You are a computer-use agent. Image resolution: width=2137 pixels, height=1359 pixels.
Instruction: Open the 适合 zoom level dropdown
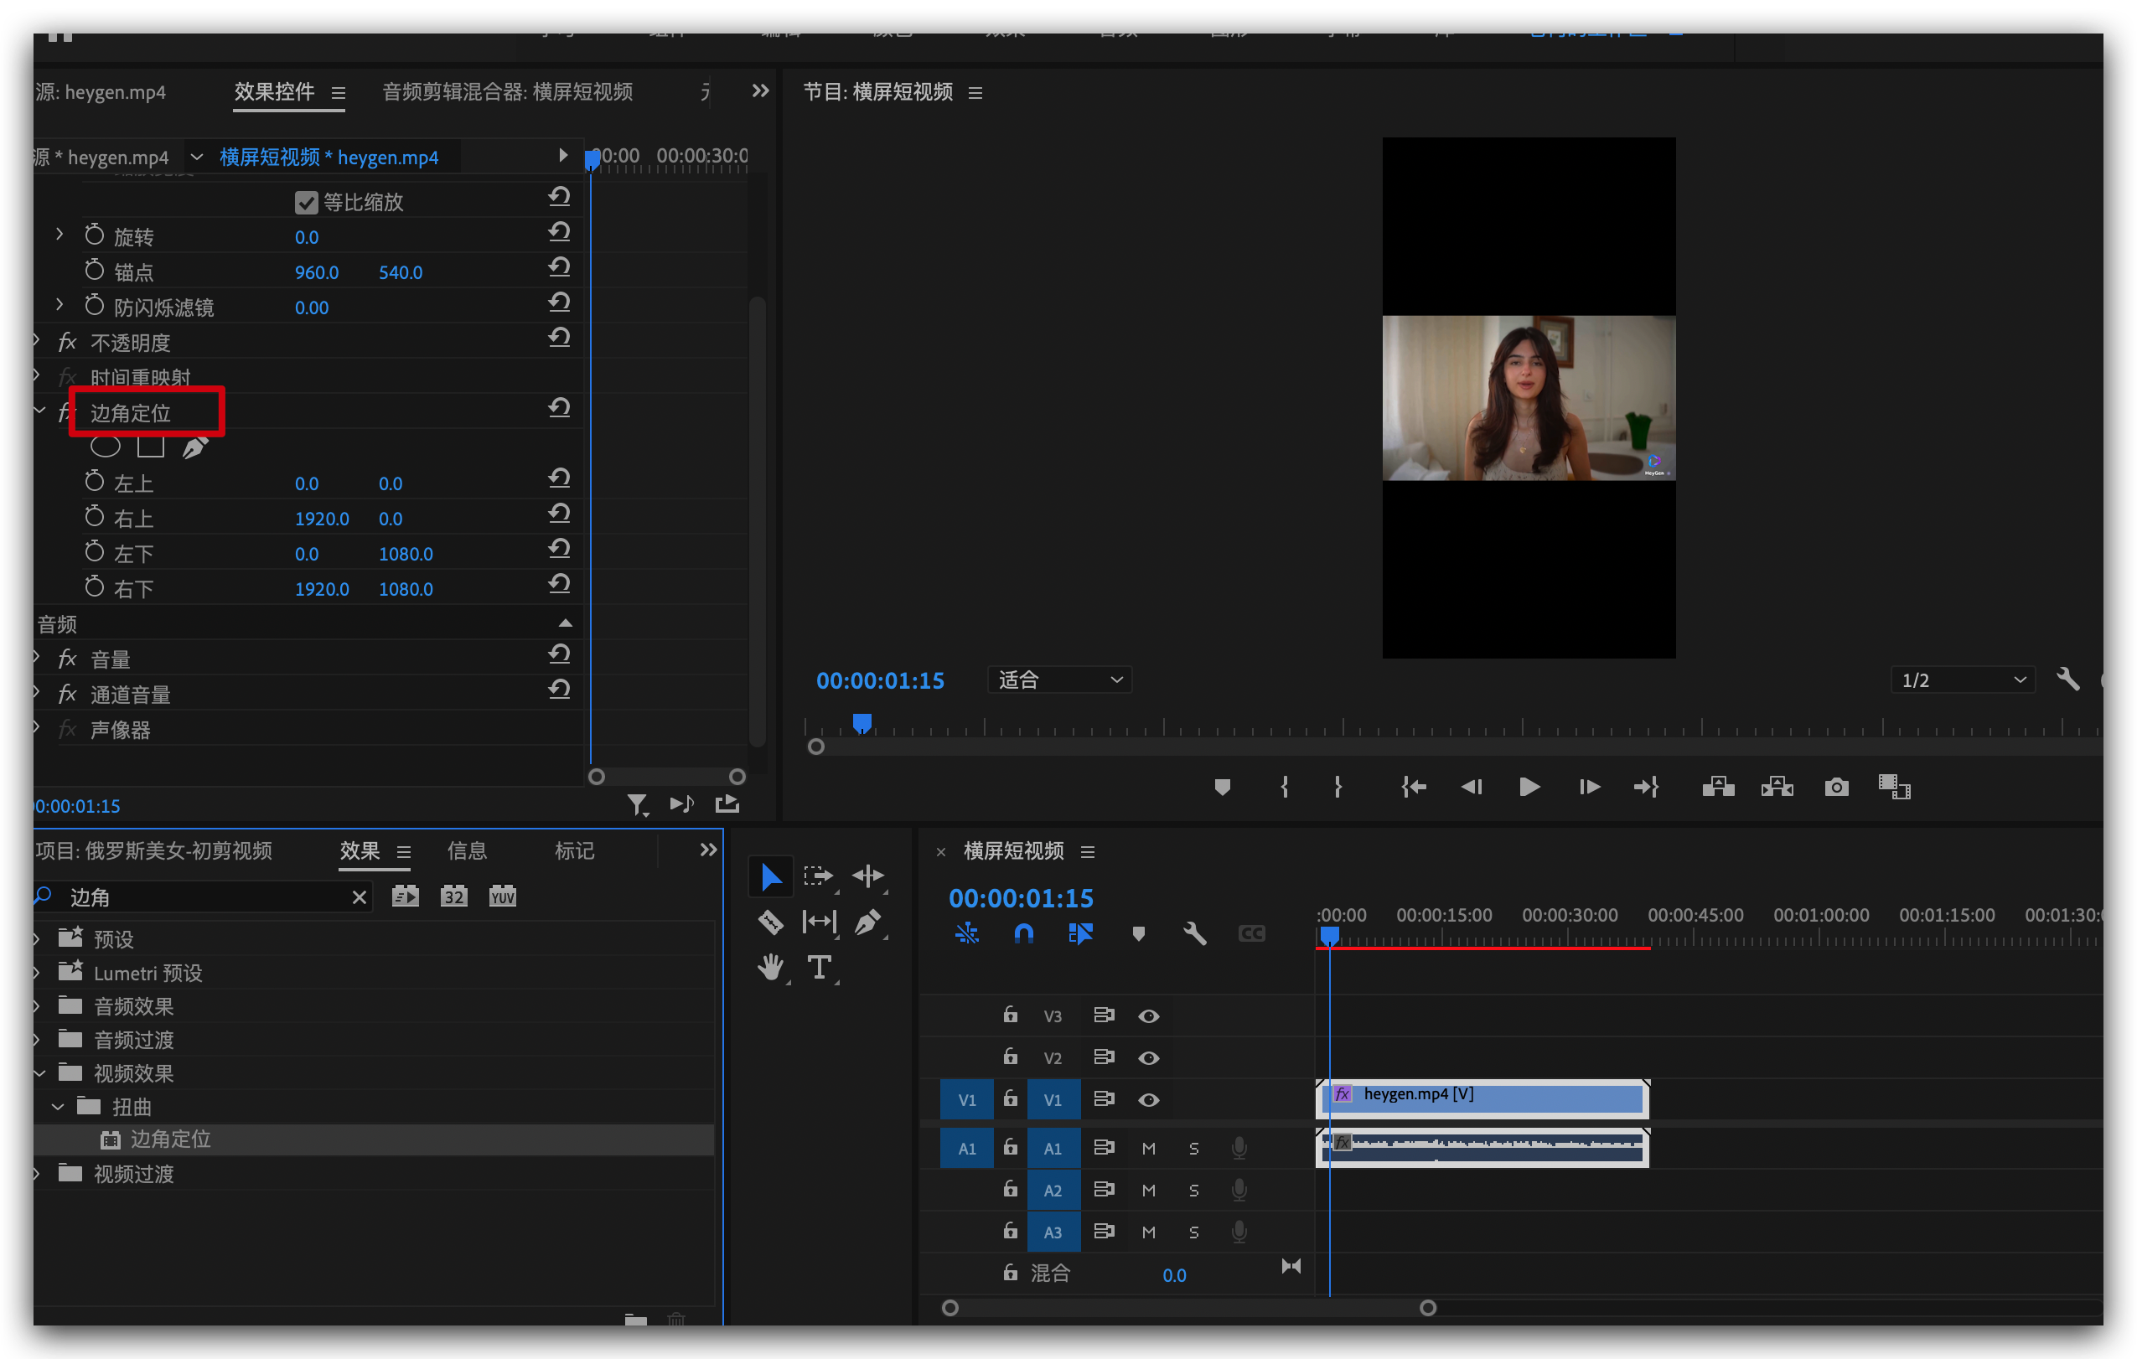click(x=1059, y=680)
